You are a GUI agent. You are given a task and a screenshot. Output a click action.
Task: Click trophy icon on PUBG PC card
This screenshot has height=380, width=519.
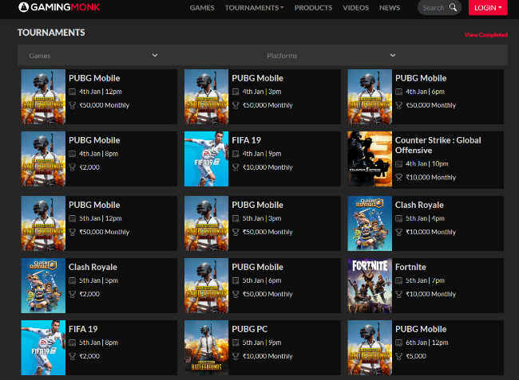click(x=236, y=356)
